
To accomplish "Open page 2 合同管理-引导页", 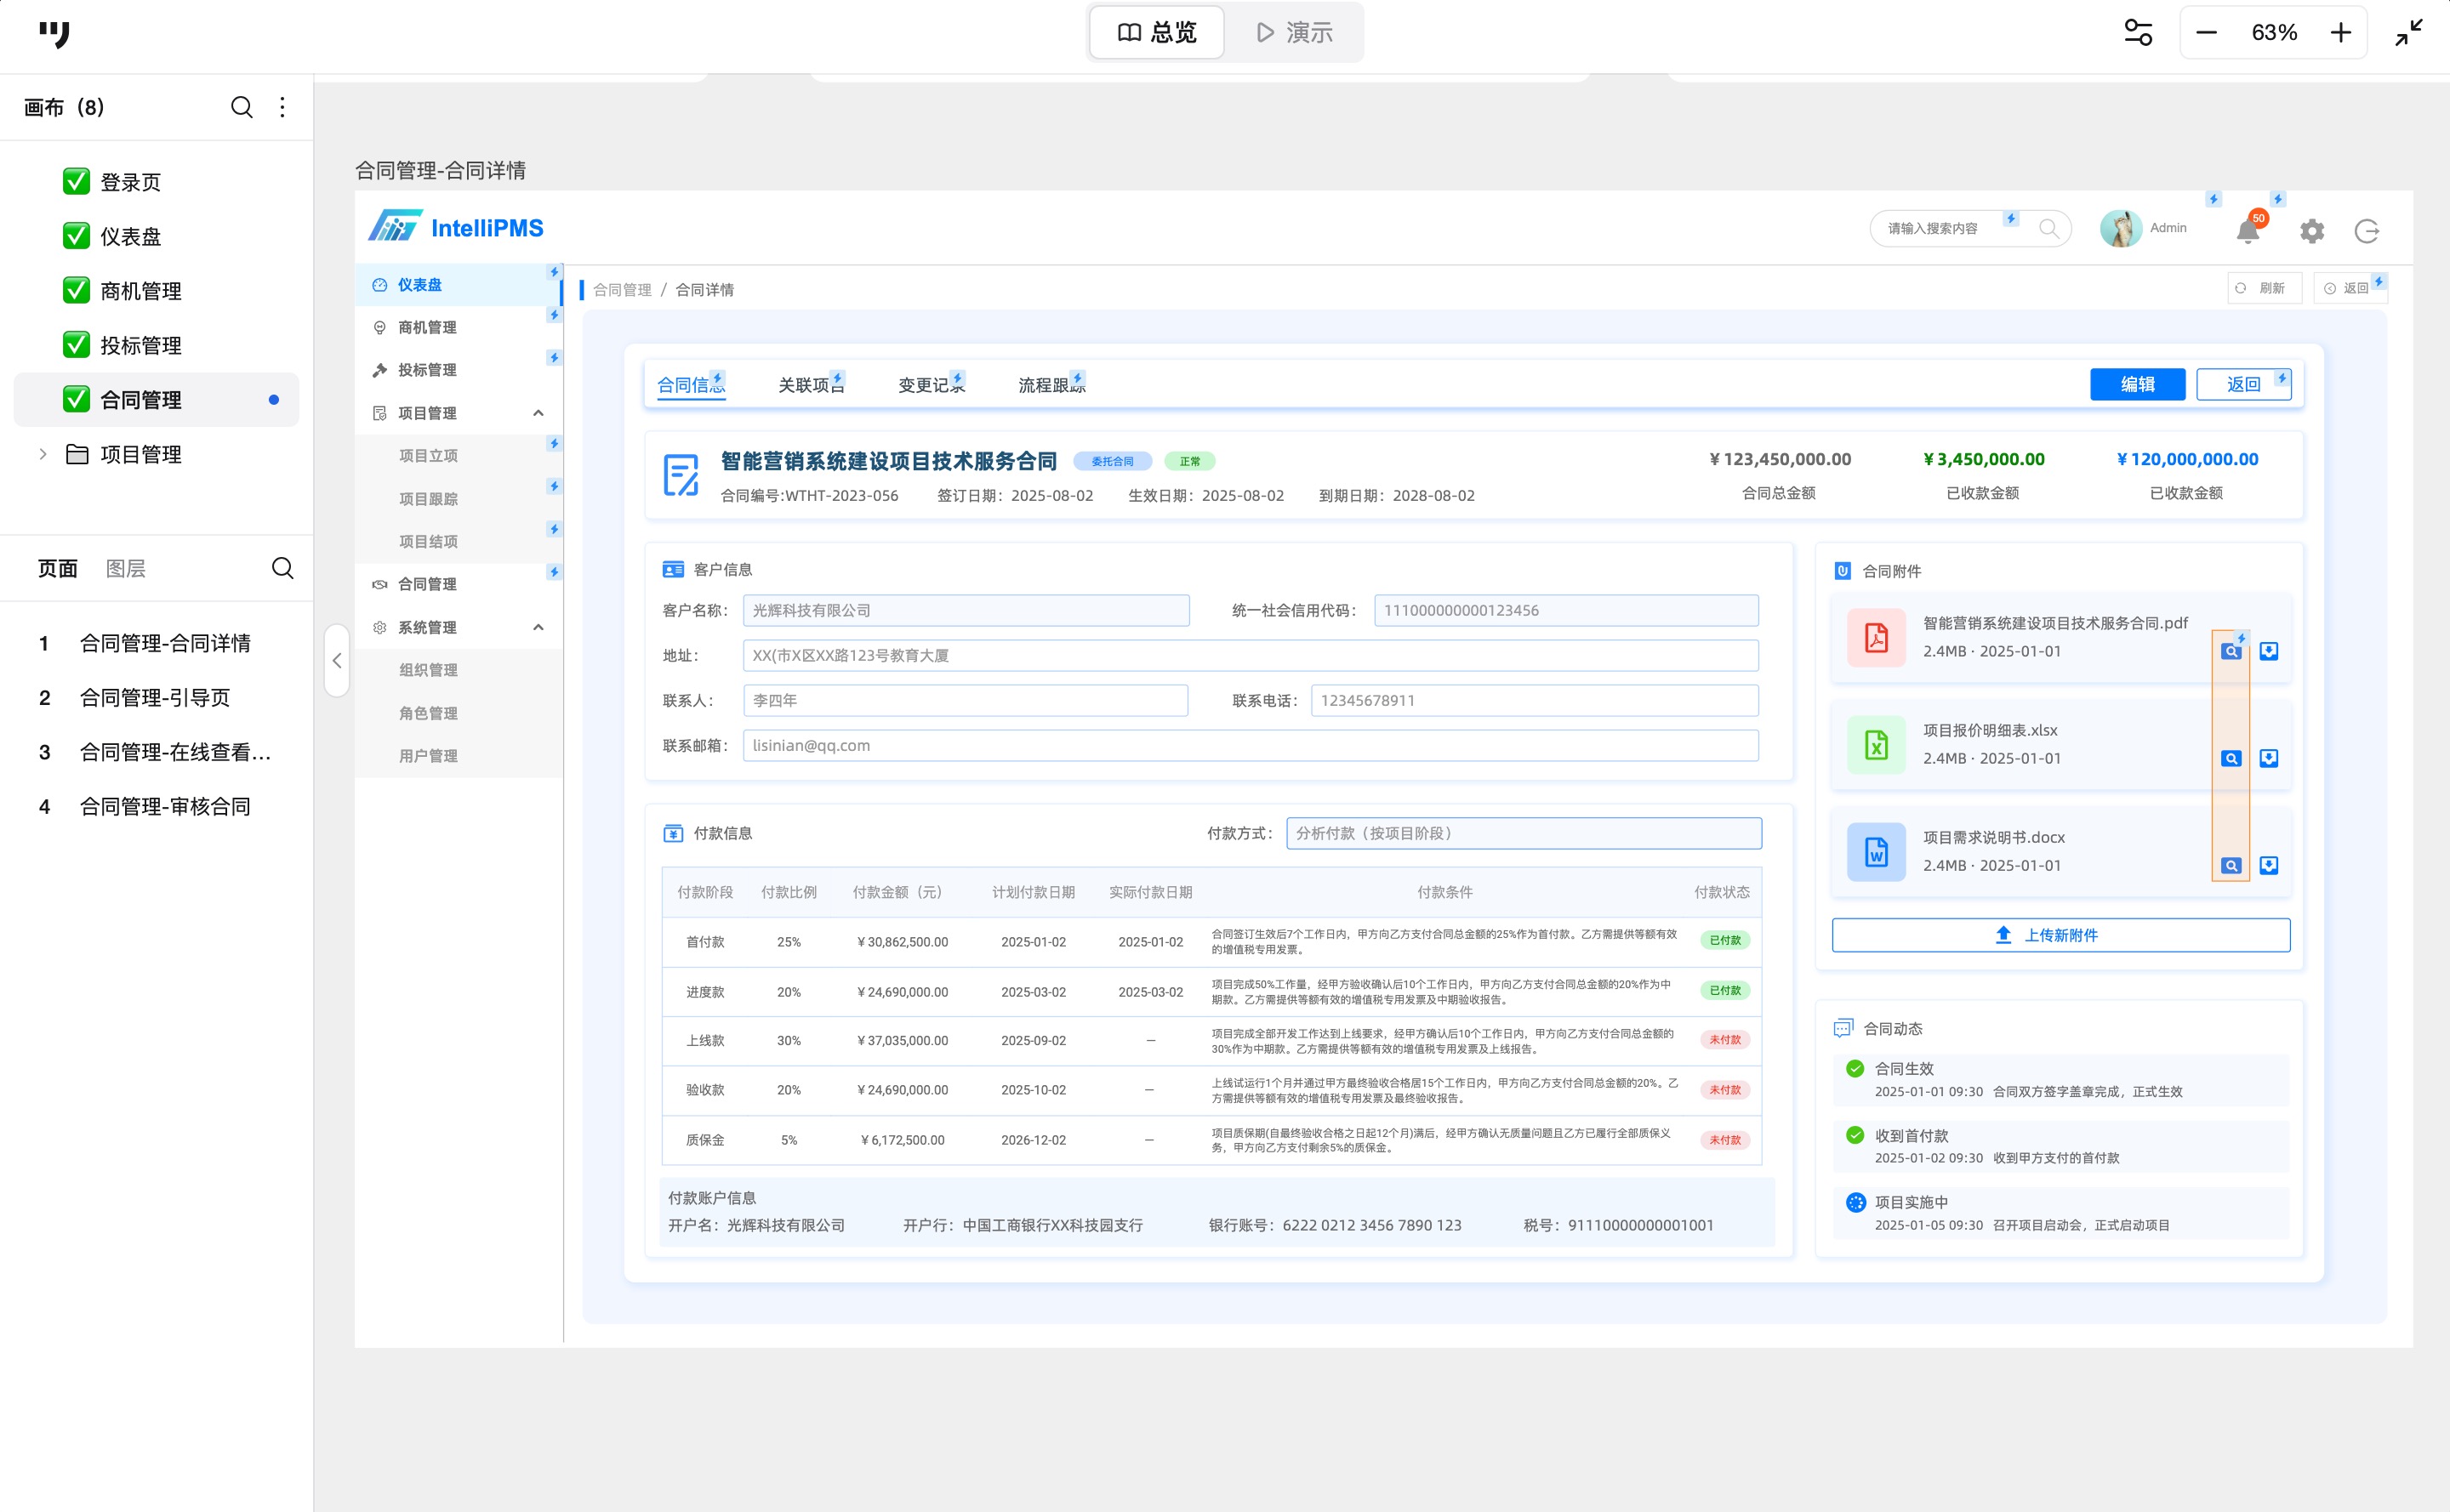I will coord(155,697).
